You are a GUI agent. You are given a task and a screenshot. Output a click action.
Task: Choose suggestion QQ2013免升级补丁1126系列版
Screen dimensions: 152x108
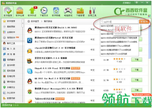coord(119,54)
